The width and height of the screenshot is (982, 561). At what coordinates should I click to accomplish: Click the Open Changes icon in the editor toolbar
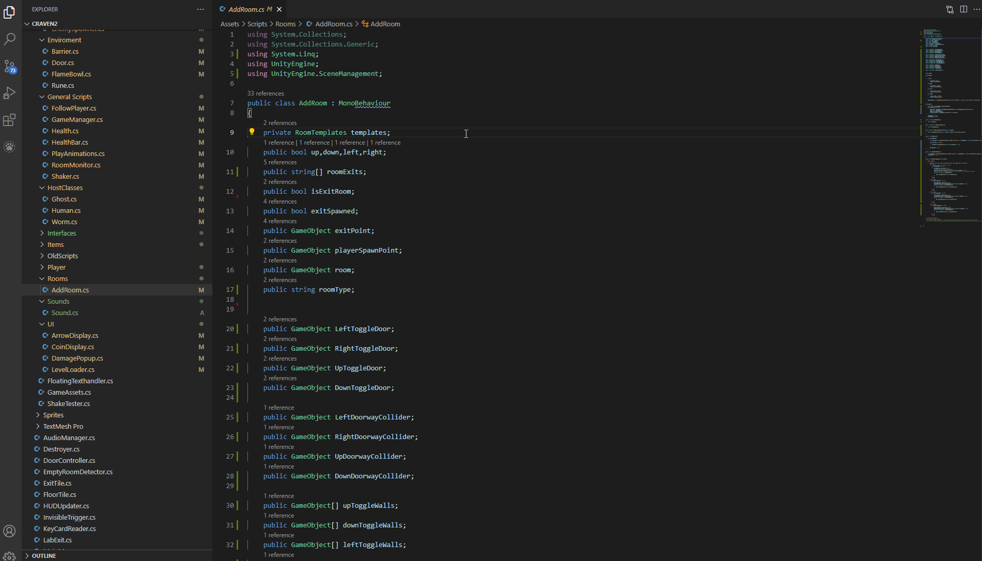(949, 9)
